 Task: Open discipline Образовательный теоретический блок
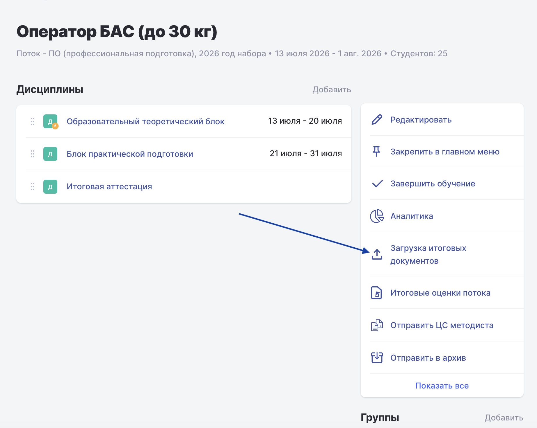click(x=145, y=121)
